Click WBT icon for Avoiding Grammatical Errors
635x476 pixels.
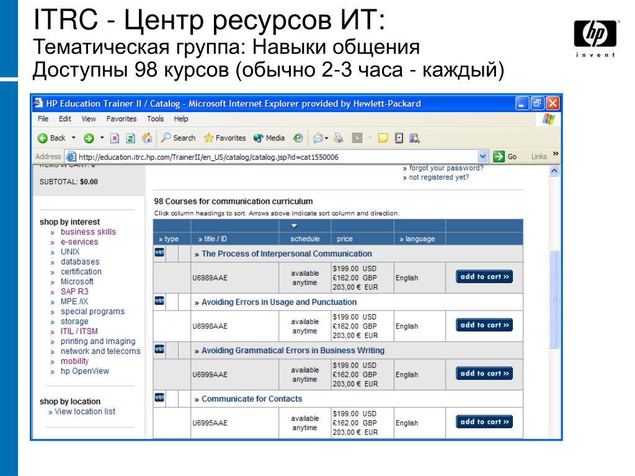tap(159, 349)
